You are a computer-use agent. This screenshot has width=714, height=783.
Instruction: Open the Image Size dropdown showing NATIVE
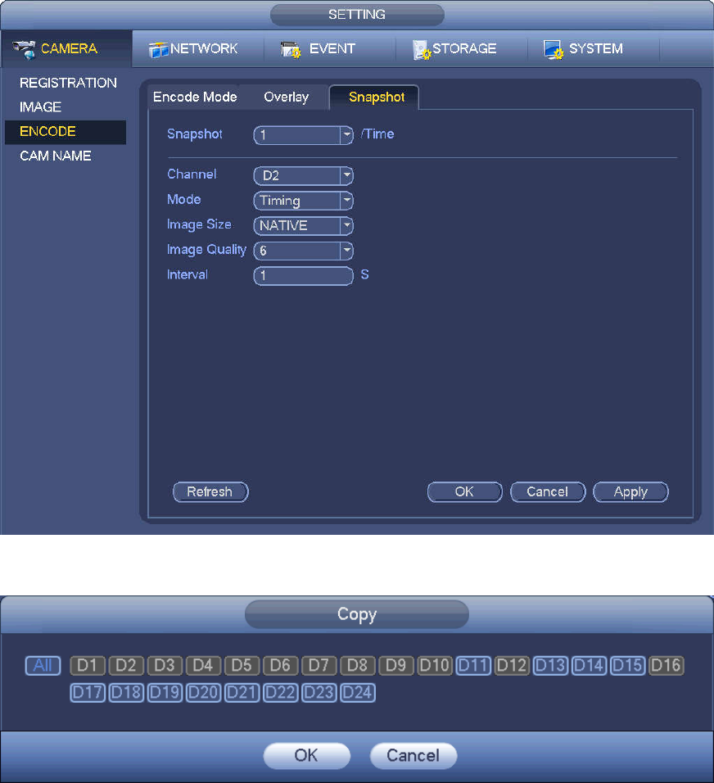click(x=304, y=226)
